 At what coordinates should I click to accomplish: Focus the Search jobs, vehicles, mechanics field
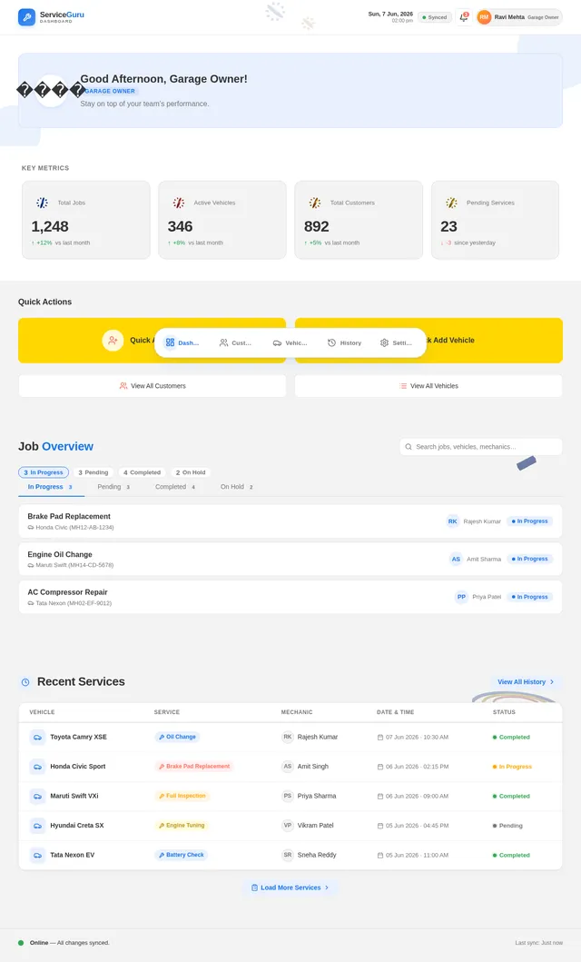click(x=481, y=447)
